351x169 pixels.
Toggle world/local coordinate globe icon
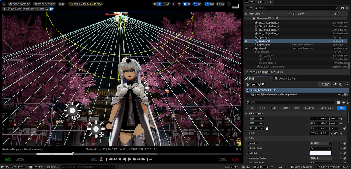coord(174,4)
